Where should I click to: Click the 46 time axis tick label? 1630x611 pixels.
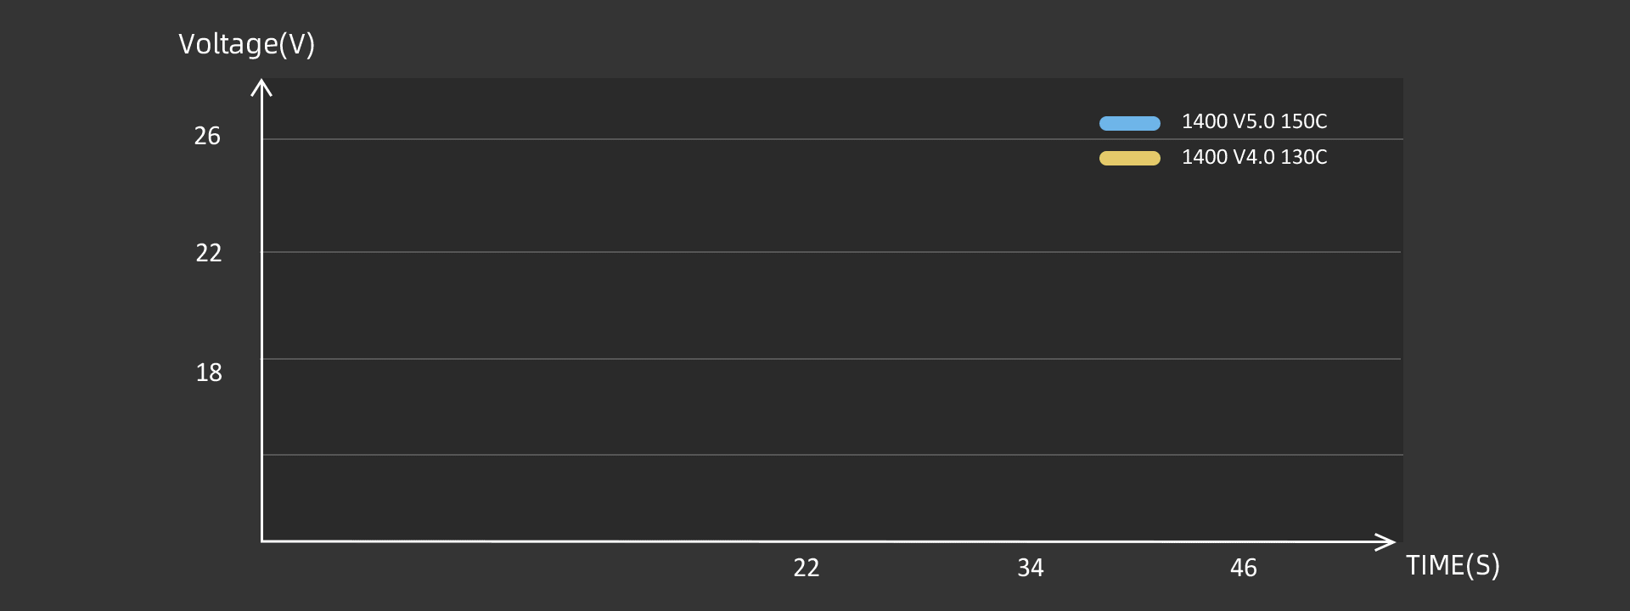tap(1244, 568)
